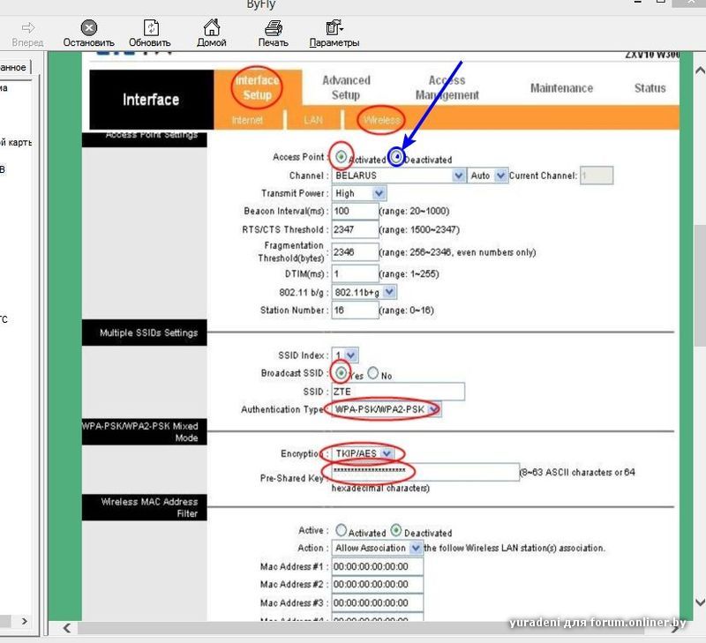Viewport: 706px width, 643px height.
Task: Switch to the Status tab
Action: 650,87
